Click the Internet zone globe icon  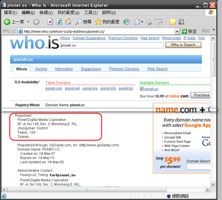(x=168, y=196)
